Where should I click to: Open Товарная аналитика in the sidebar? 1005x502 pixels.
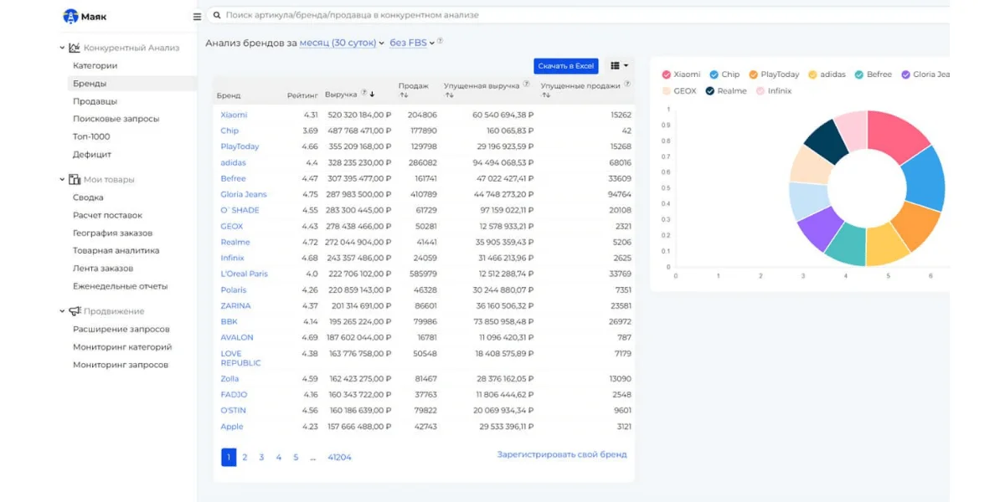coord(116,250)
